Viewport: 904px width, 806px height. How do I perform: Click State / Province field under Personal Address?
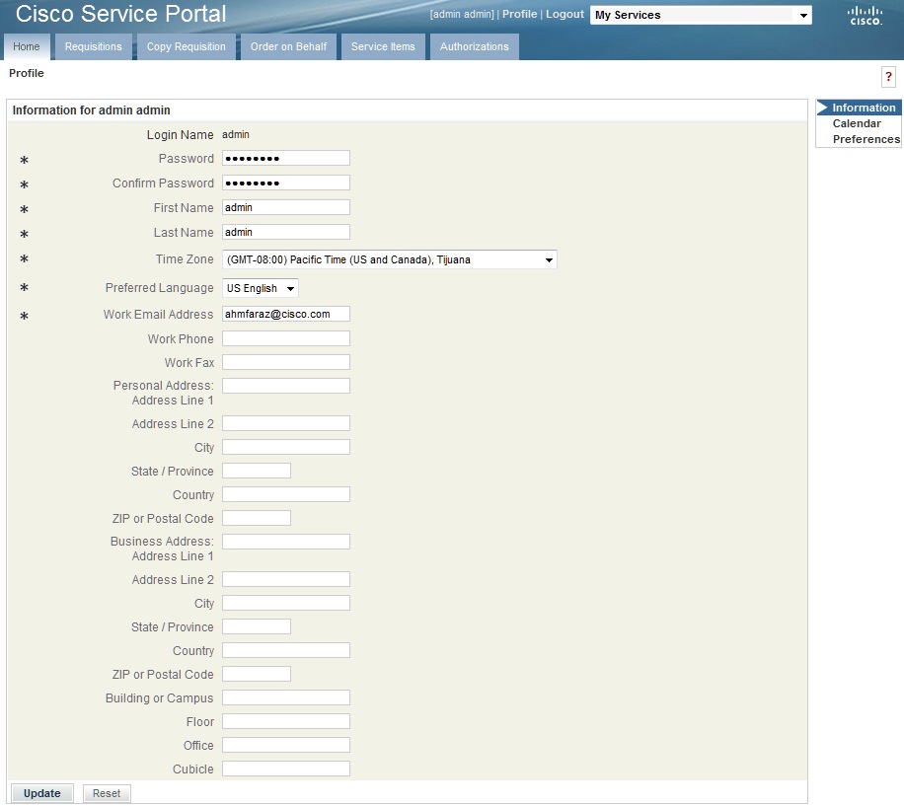[257, 471]
